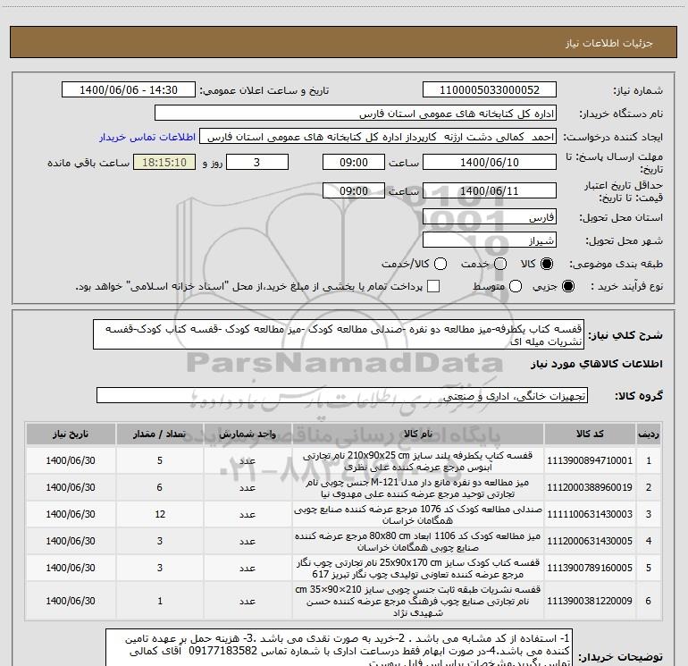688x666 pixels.
Task: Select the جزیی purchase type radio
Action: coord(567,286)
